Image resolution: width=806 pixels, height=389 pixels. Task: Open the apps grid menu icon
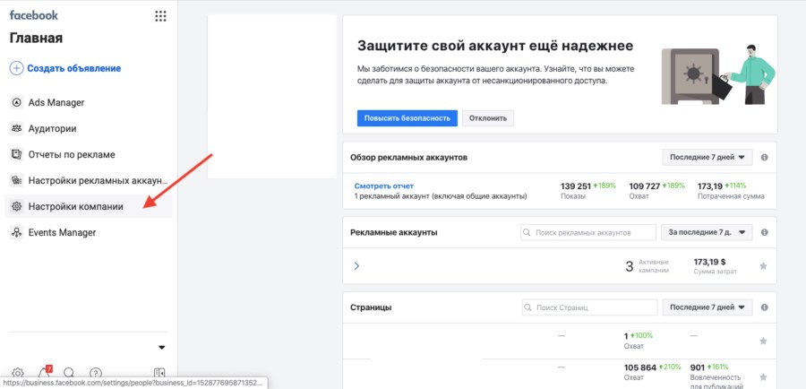coord(160,16)
